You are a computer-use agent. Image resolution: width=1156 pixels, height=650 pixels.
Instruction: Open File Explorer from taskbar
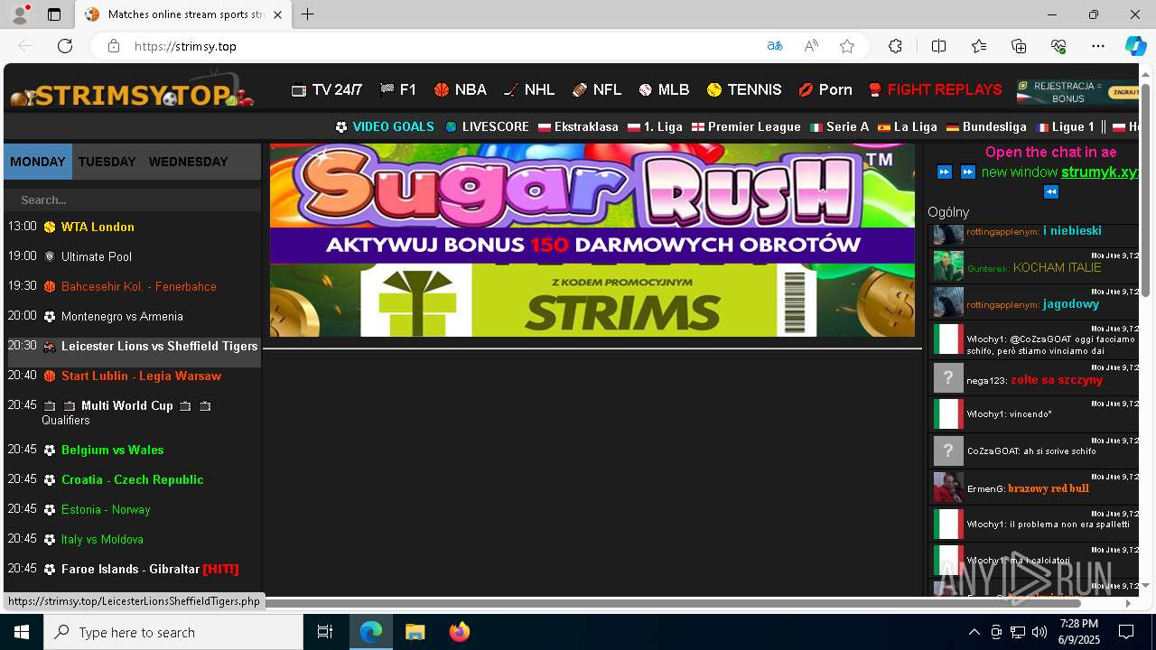pyautogui.click(x=415, y=632)
